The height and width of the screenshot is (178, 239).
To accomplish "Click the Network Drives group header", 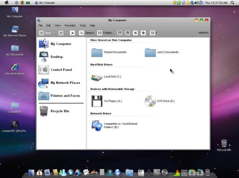I will click(101, 114).
